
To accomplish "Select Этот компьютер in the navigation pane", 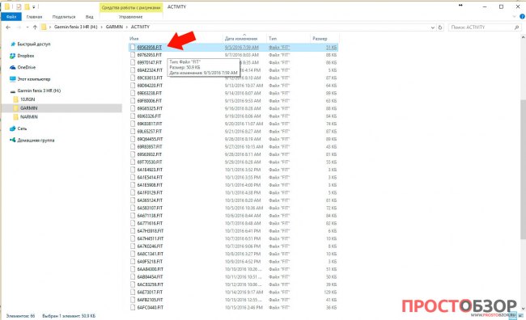I will [33, 79].
